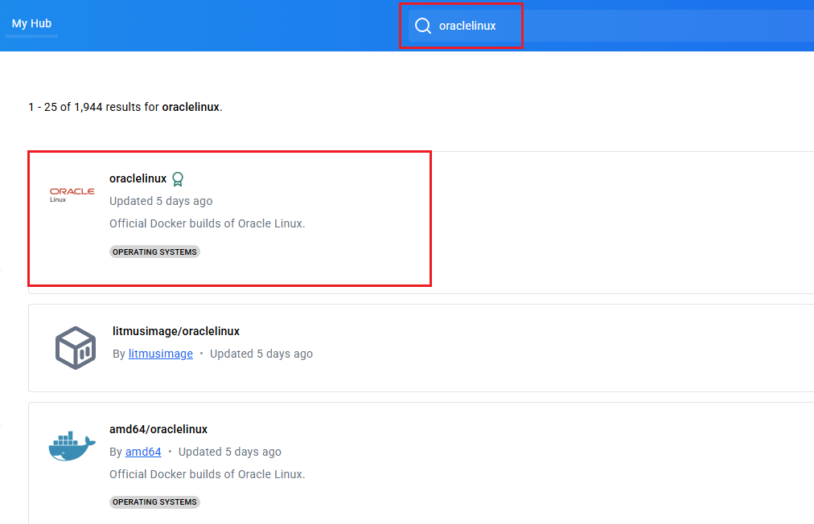
Task: Visit the amd64 publisher profile link
Action: (x=143, y=452)
